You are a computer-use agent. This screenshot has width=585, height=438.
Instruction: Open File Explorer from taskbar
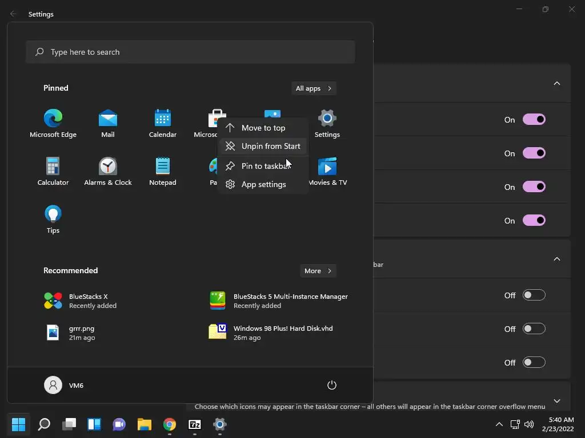coord(145,424)
